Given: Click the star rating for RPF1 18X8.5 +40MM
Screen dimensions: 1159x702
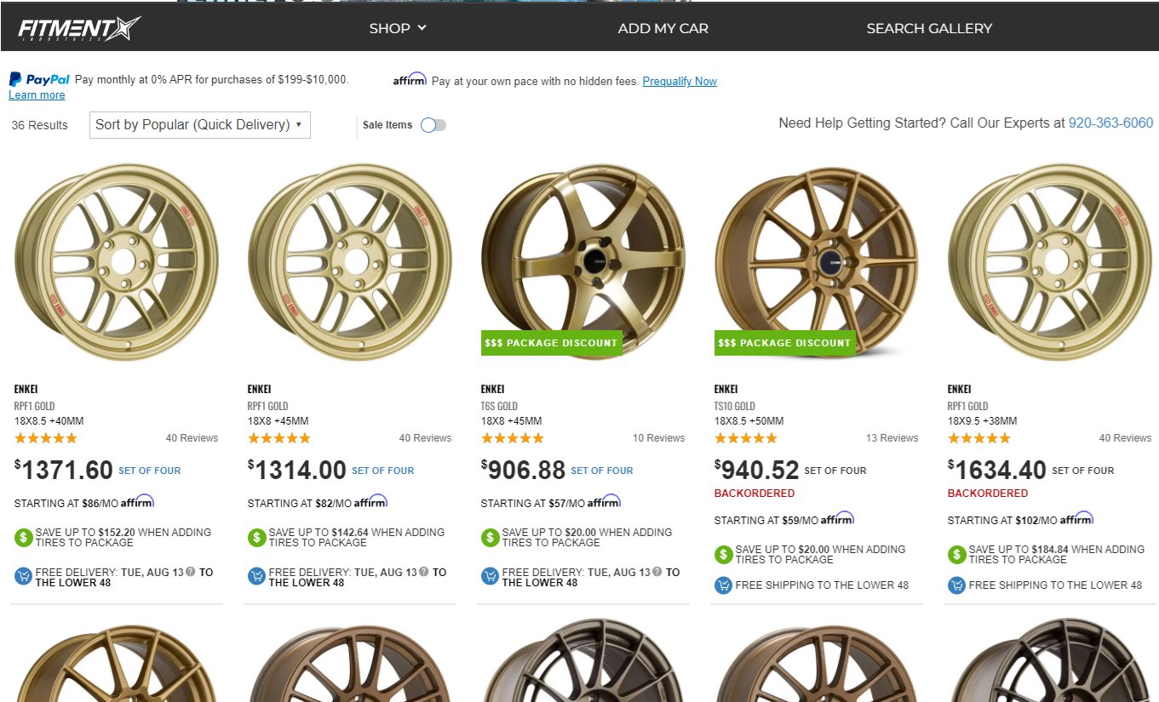Looking at the screenshot, I should (46, 438).
